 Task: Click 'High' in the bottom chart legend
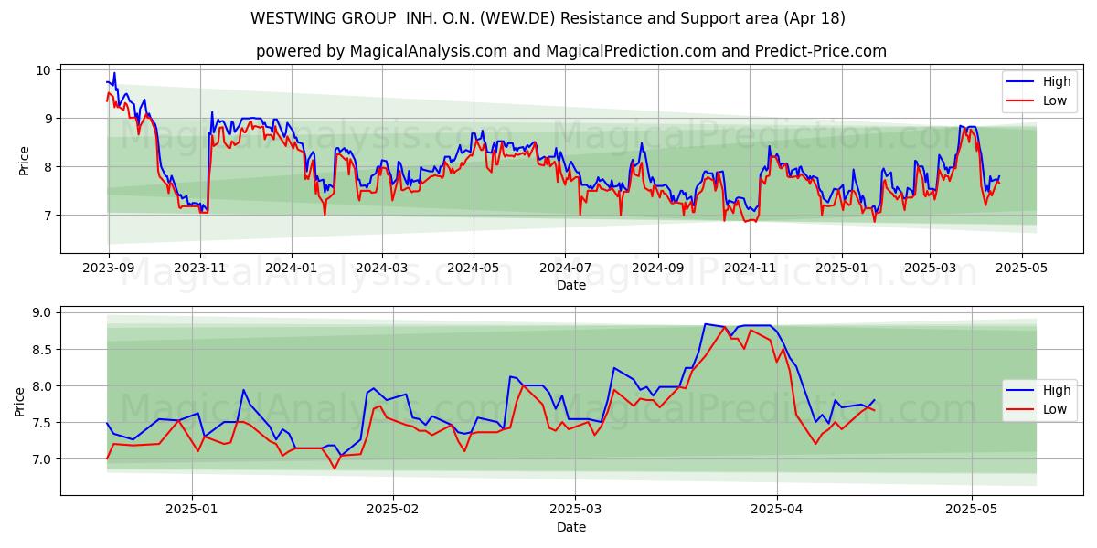1057,390
